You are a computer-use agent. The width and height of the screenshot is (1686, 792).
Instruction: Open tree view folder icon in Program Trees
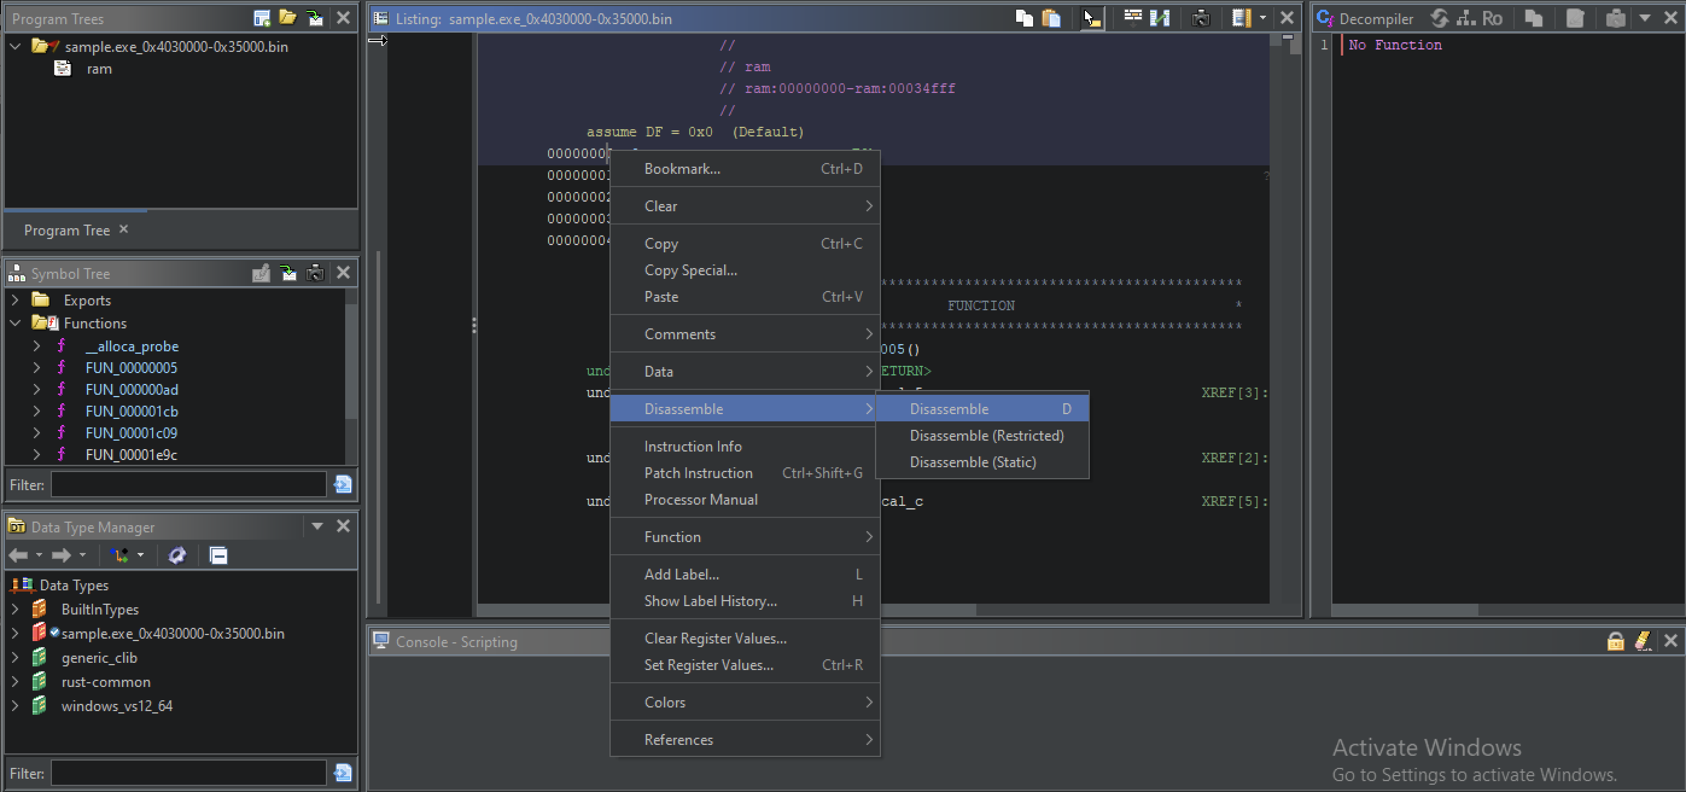(x=288, y=18)
